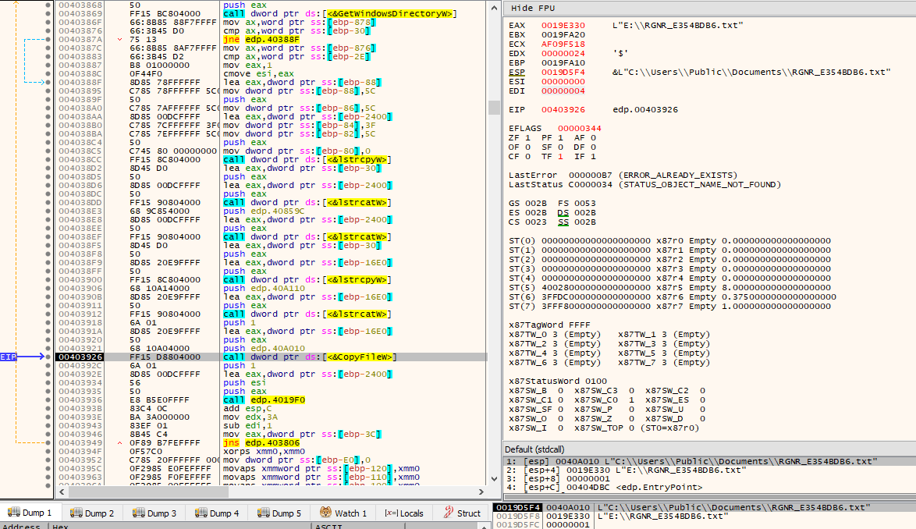Click the disassembly scrollbar up arrow
This screenshot has height=529, width=916.
494,8
